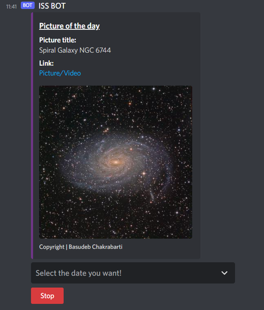264x310 pixels.
Task: Open the Picture/Video link
Action: click(x=60, y=73)
